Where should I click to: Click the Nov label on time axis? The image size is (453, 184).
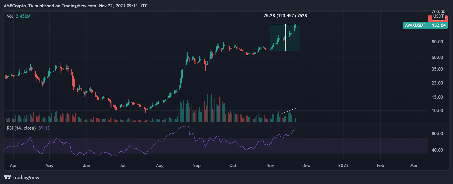[270, 166]
